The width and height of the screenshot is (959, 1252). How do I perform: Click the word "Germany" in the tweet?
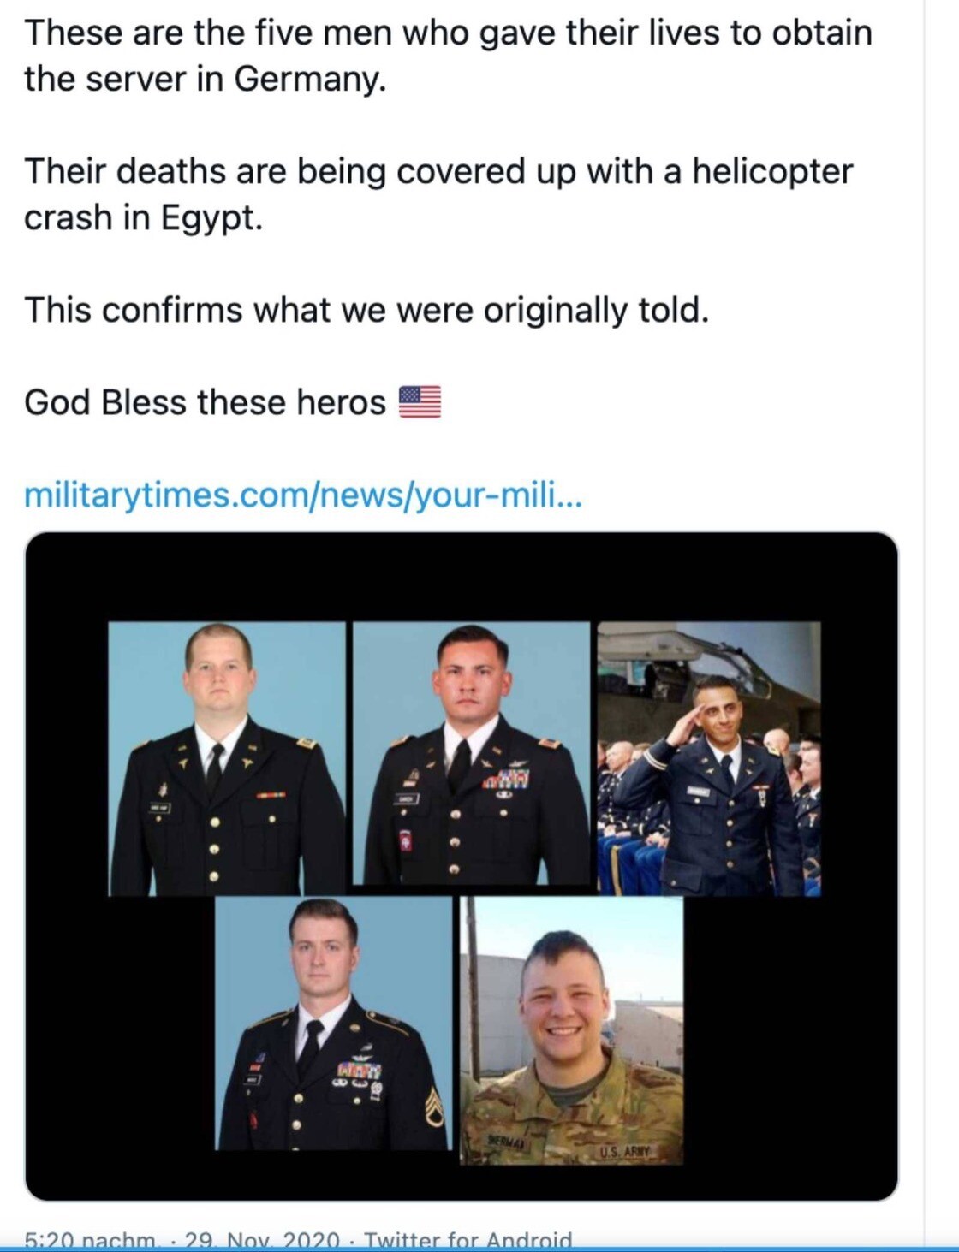[x=309, y=80]
